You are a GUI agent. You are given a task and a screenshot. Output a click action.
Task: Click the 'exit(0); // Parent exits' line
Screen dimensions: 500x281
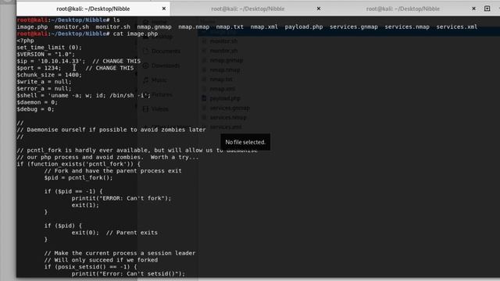(x=115, y=233)
